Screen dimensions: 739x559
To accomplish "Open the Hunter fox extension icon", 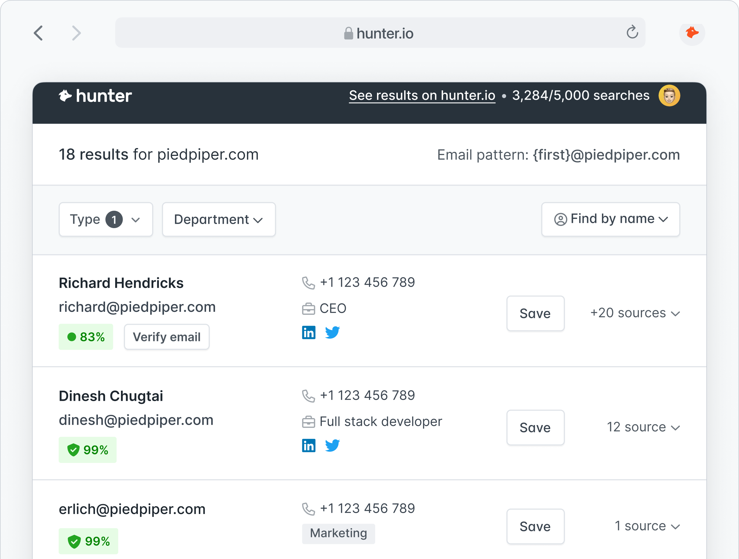I will tap(692, 33).
